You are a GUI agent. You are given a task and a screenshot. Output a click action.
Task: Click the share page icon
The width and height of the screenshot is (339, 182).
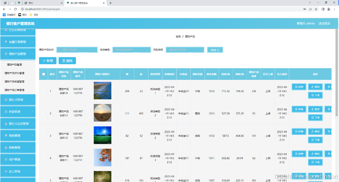[310, 9]
